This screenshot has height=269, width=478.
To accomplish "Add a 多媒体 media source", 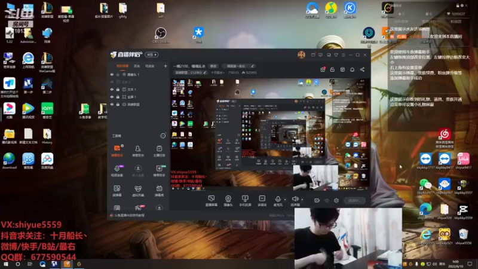I will pyautogui.click(x=262, y=201).
